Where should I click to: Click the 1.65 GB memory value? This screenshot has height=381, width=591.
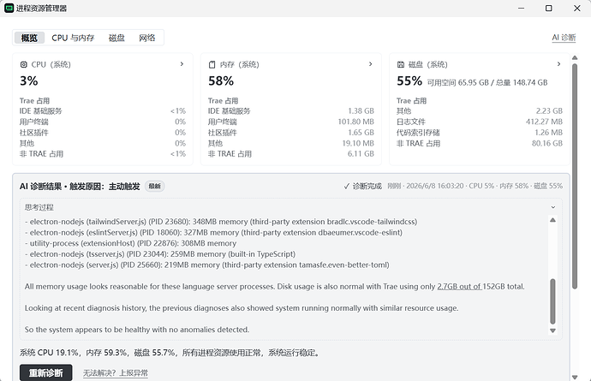pos(361,133)
